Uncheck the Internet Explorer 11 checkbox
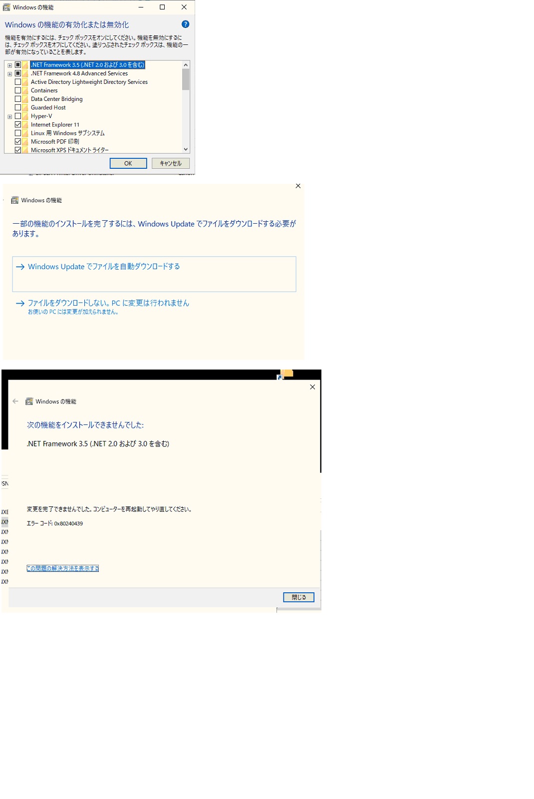Screen dimensions: 534x799 point(18,125)
